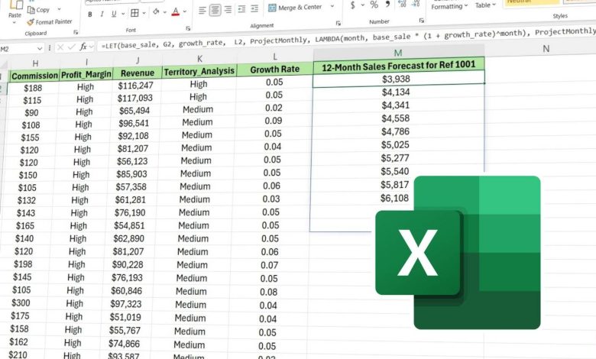596x359 pixels.
Task: Apply the Accounting dollar format
Action: click(x=353, y=8)
